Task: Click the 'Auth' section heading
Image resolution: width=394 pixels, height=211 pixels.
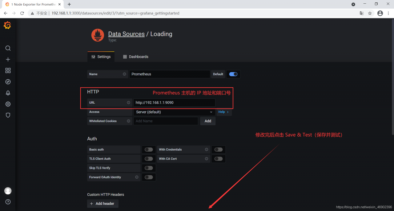Action: [x=92, y=139]
